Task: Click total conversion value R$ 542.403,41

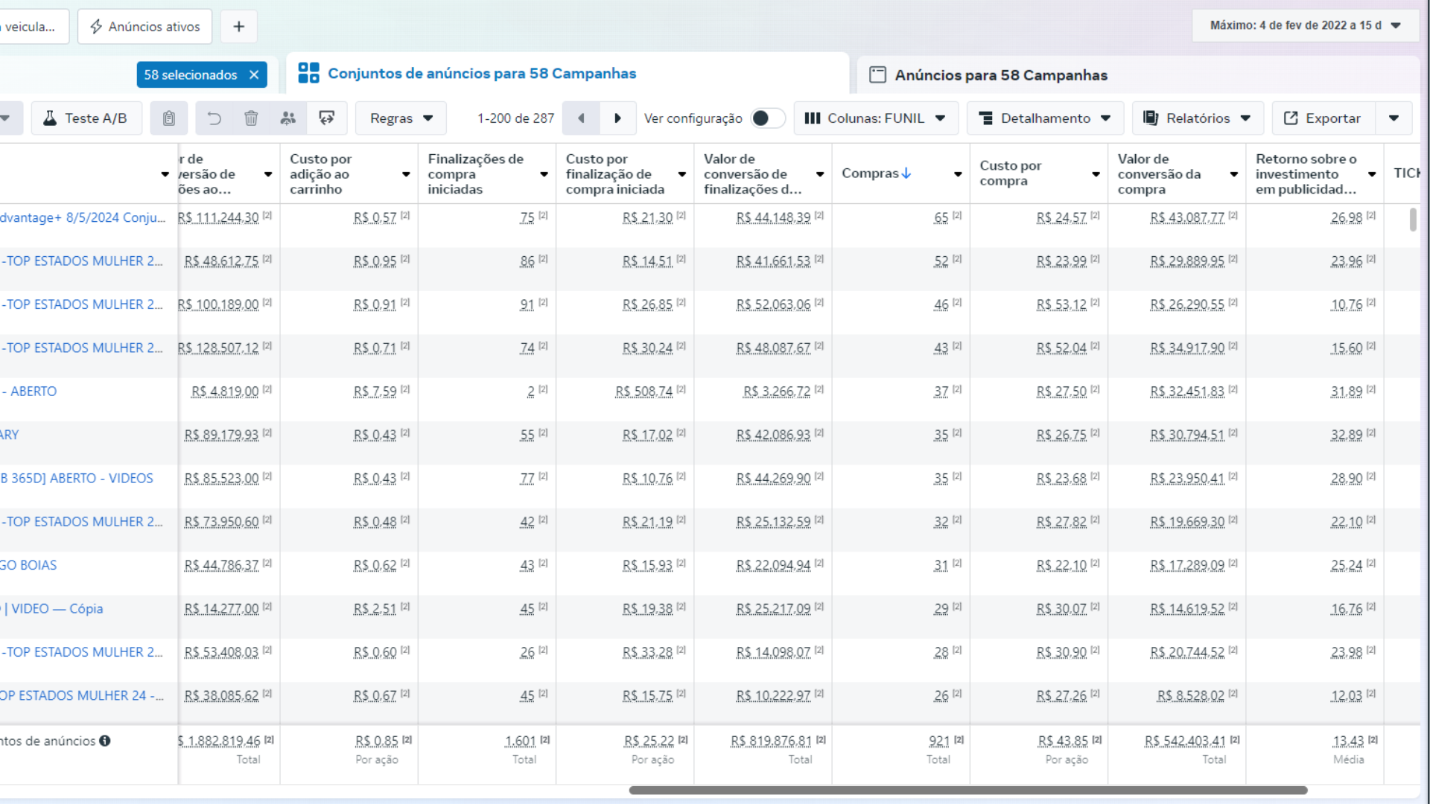Action: [1185, 741]
